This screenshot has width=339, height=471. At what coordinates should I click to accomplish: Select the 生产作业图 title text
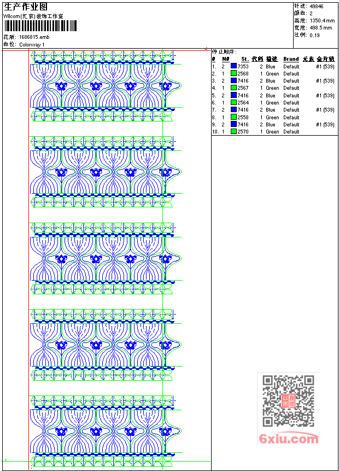26,7
